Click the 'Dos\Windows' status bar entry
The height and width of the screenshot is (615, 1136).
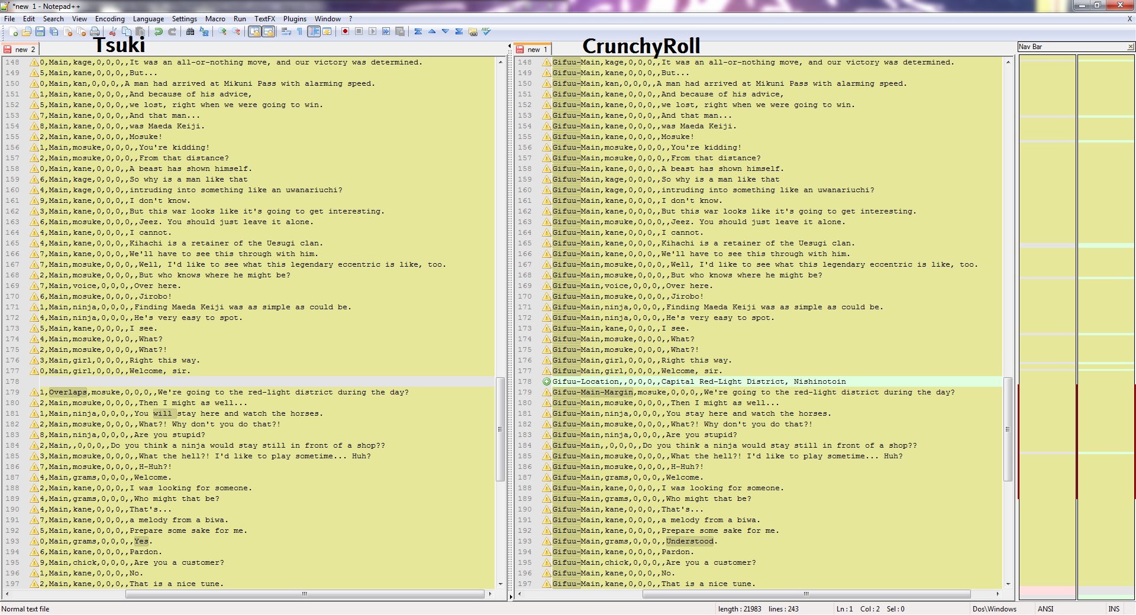[x=995, y=609]
